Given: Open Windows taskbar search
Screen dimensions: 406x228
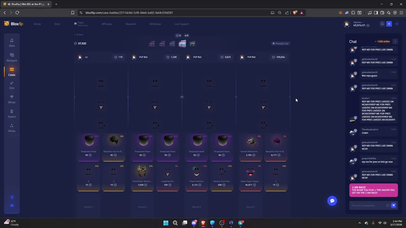Looking at the screenshot, I should (x=175, y=223).
